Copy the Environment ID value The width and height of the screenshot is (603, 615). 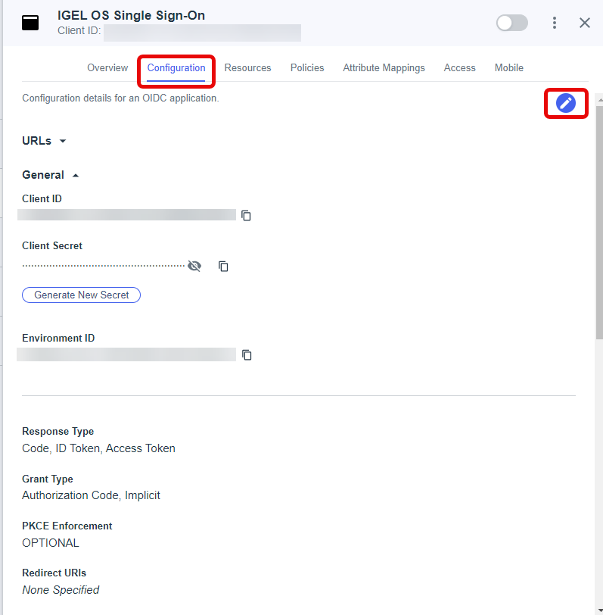coord(247,355)
